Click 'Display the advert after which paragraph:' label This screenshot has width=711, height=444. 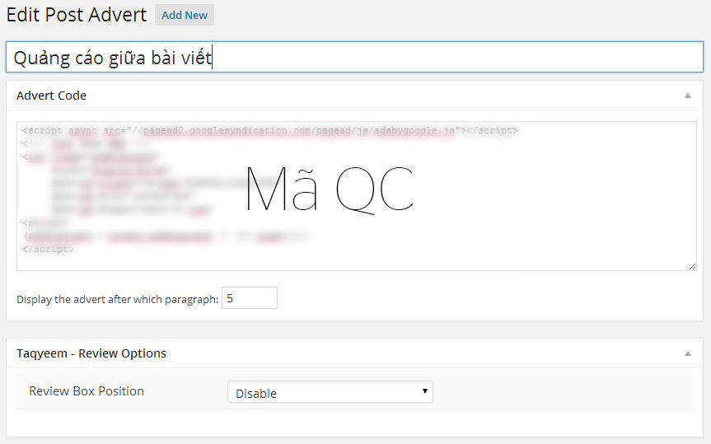coord(118,299)
